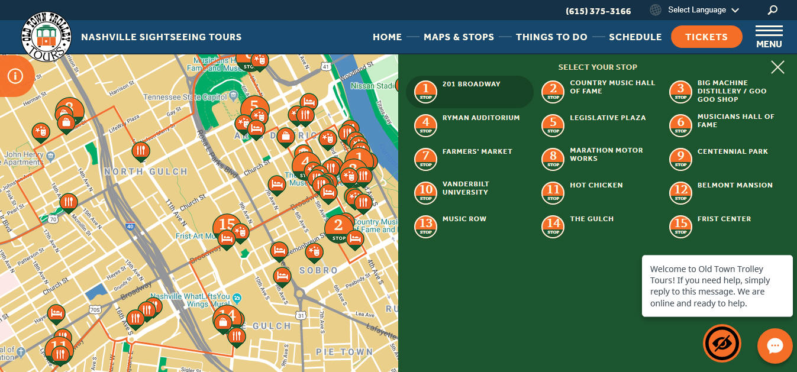Close the Select Your Stop panel
Screen dimensions: 797x372
(777, 67)
